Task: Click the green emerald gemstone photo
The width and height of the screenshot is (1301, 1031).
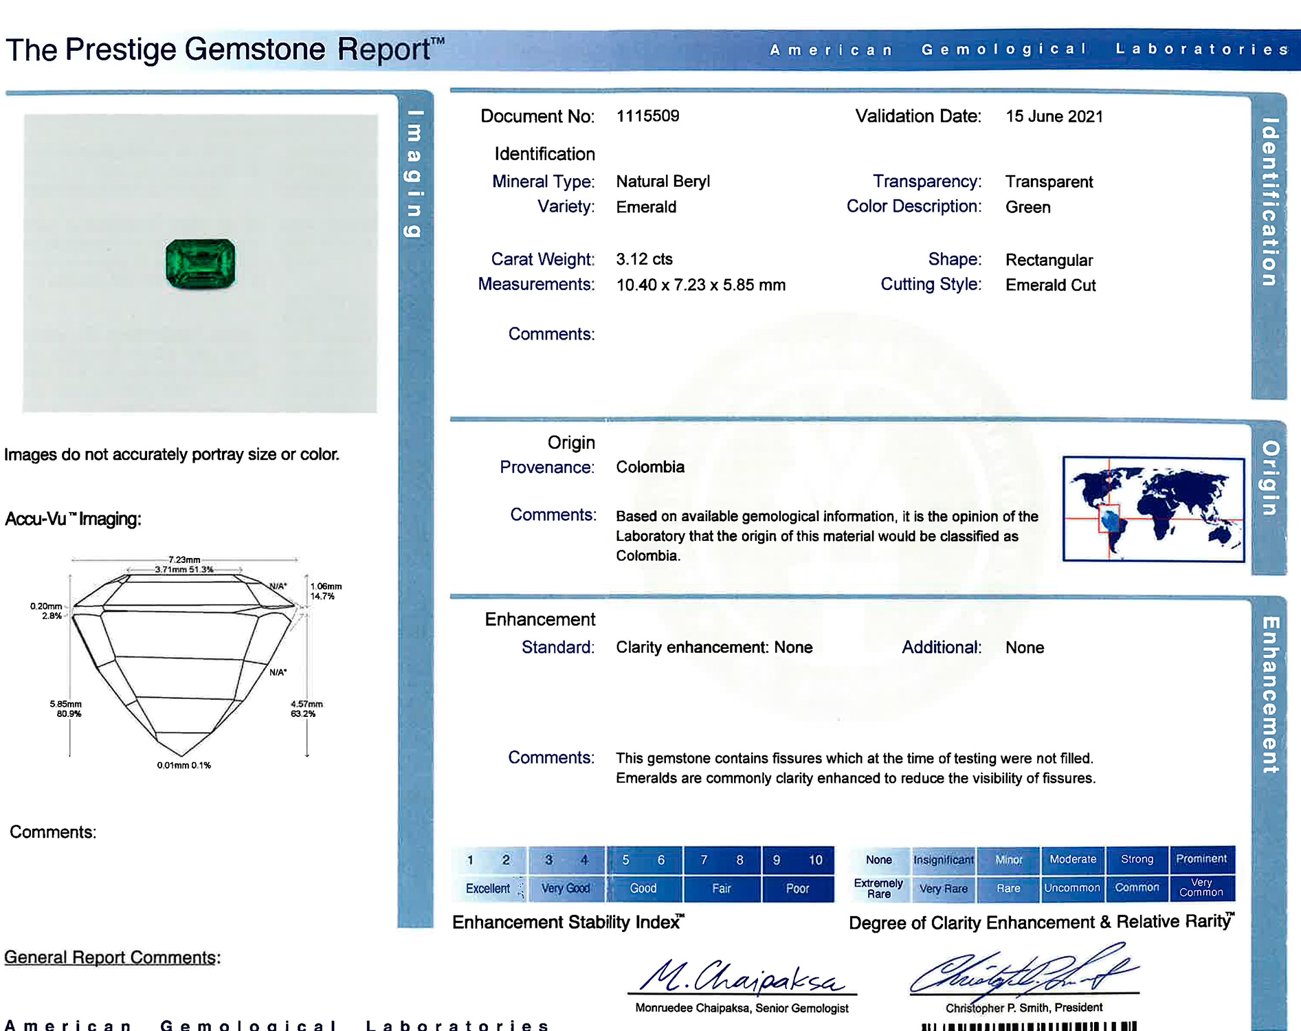Action: click(x=200, y=264)
